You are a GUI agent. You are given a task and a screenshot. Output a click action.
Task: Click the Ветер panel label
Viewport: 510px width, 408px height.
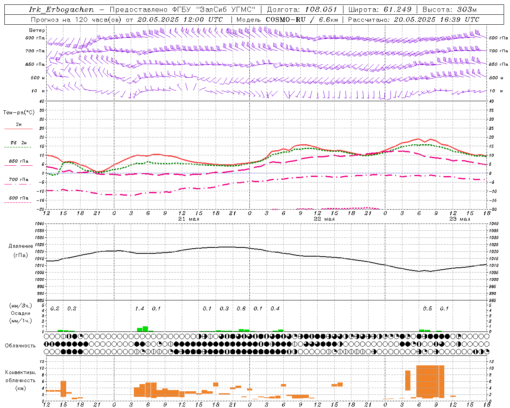[37, 30]
